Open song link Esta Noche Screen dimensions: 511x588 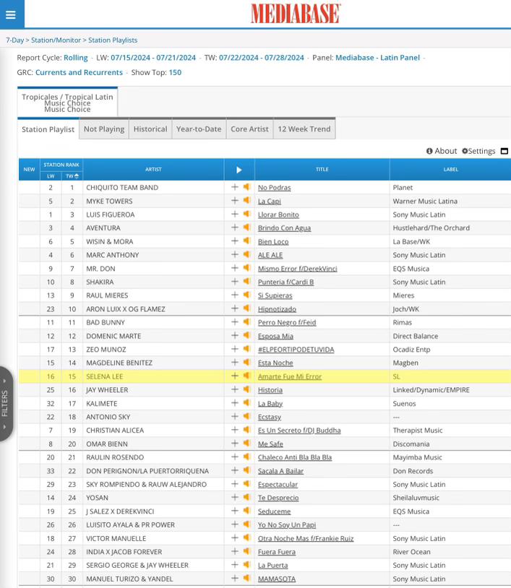275,363
